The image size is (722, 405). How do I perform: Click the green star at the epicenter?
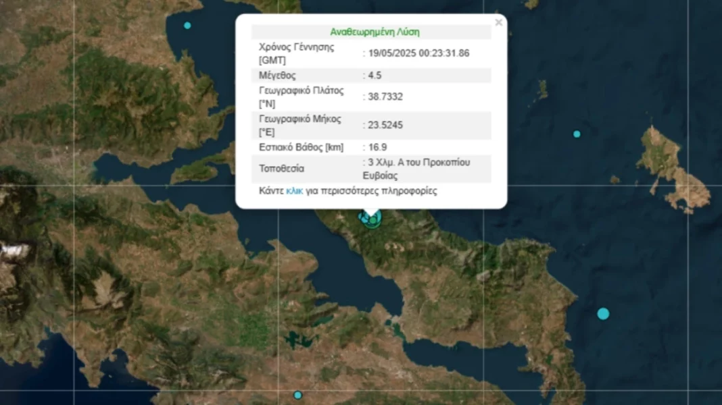coord(372,219)
